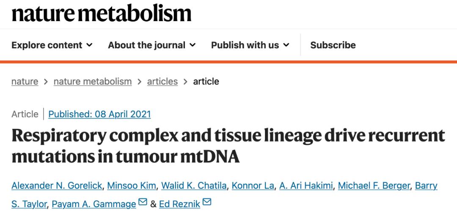Open author Walid K. Chatila's details

[194, 186]
